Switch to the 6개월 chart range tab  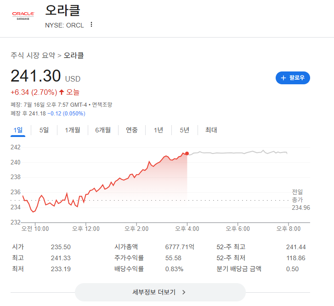click(103, 130)
